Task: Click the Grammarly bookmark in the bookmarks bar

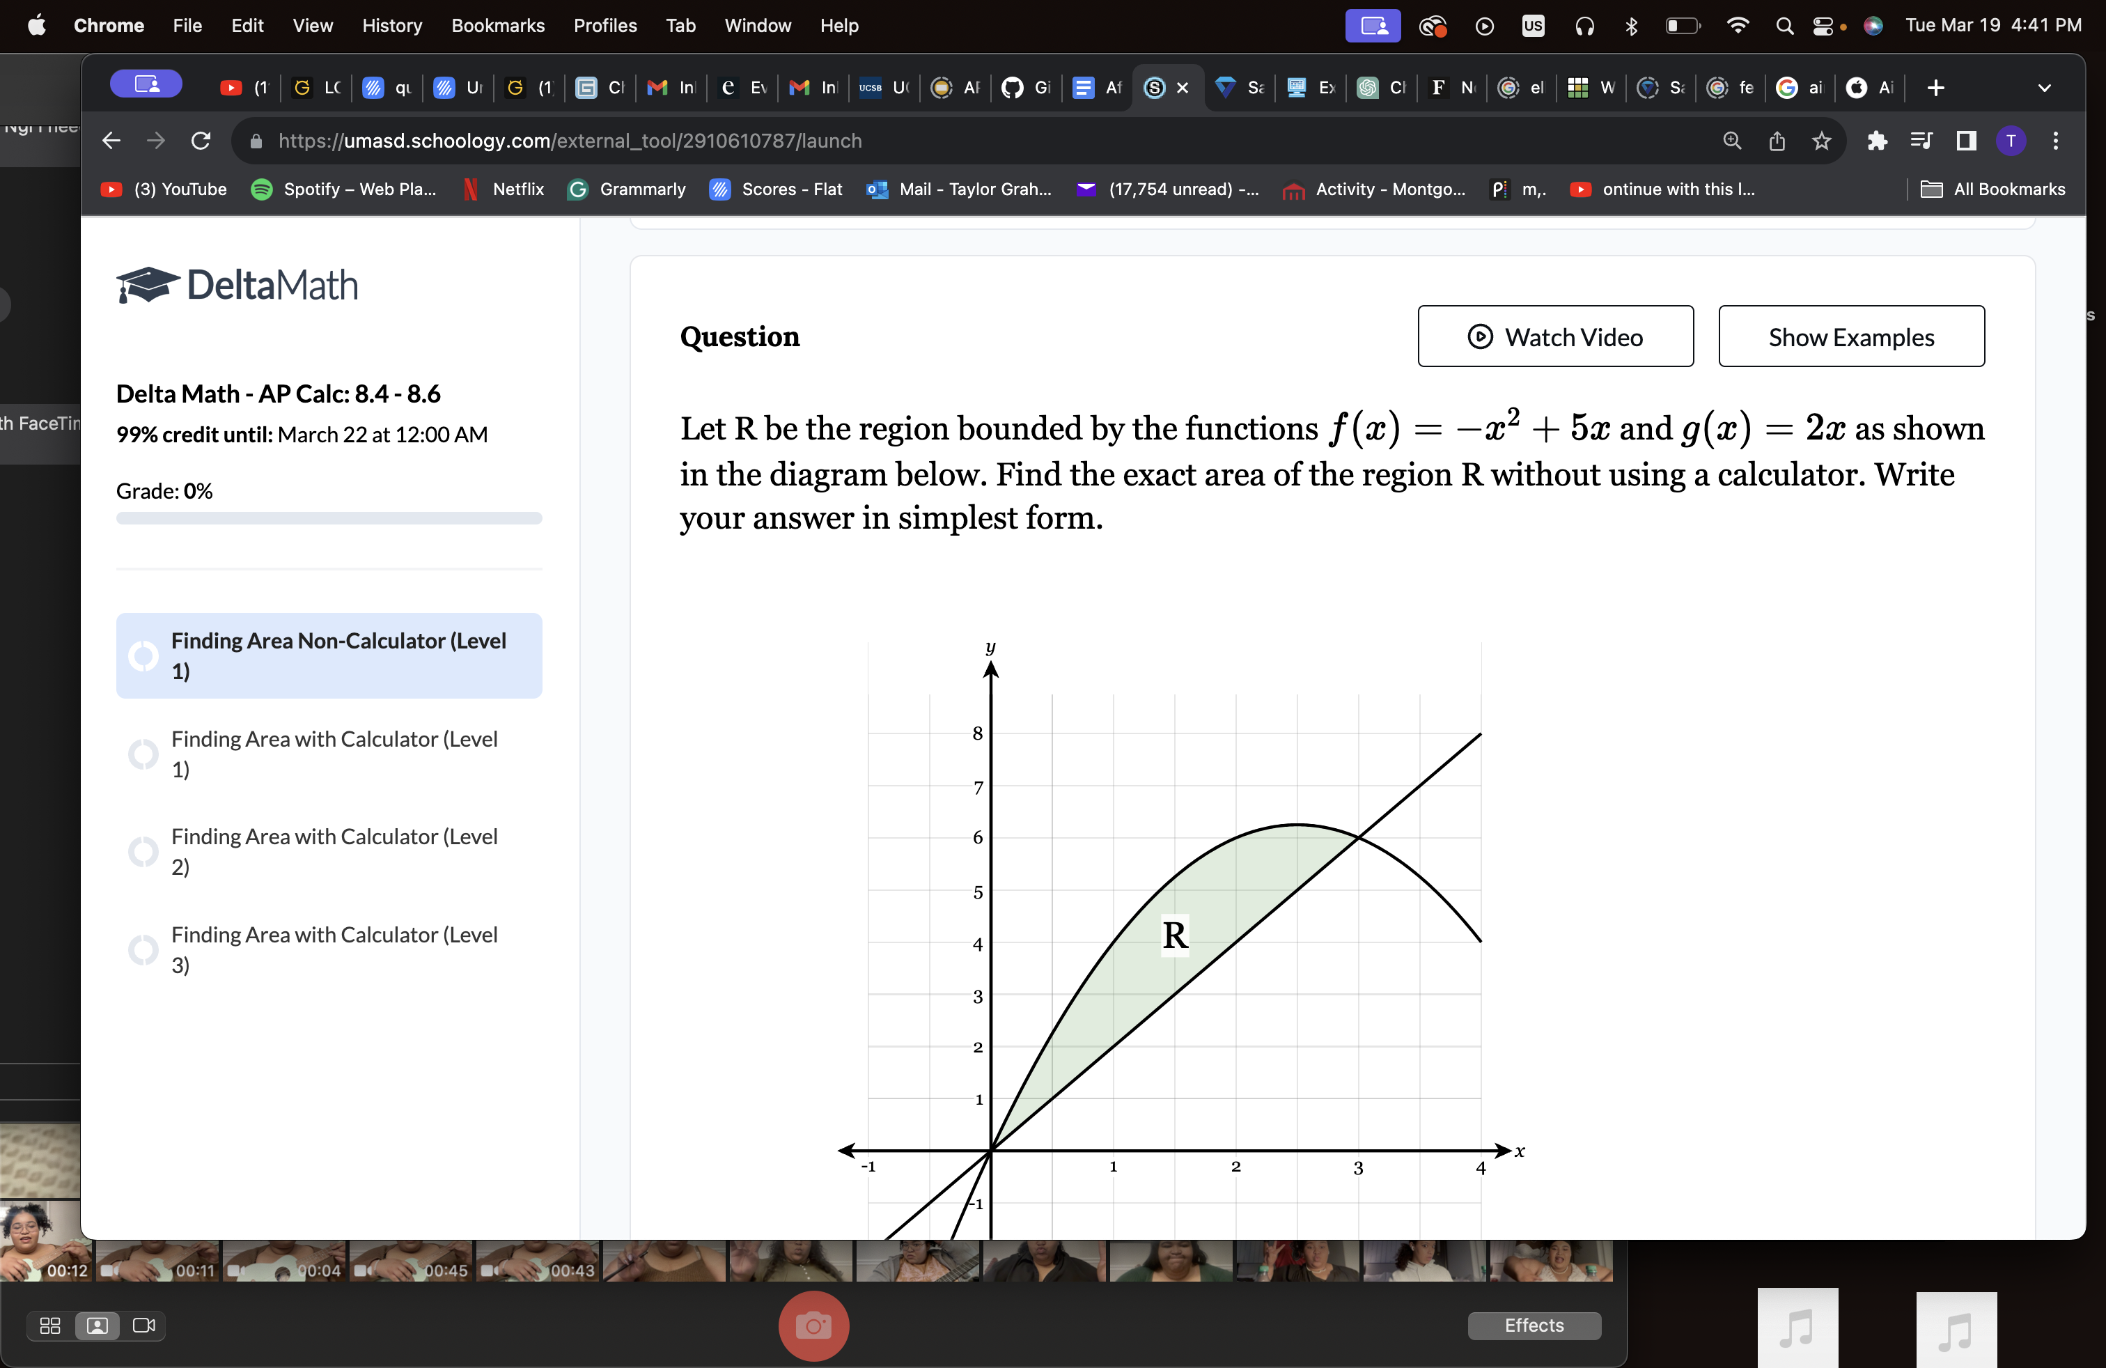Action: [x=627, y=189]
